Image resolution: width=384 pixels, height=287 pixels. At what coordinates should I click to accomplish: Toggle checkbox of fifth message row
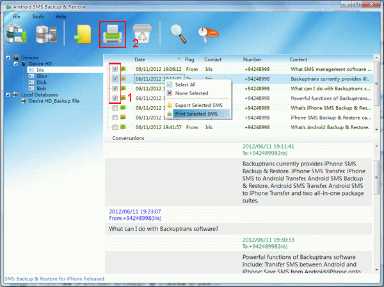tap(115, 108)
